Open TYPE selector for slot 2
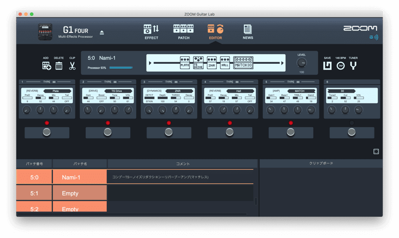The width and height of the screenshot is (399, 238). click(110, 82)
